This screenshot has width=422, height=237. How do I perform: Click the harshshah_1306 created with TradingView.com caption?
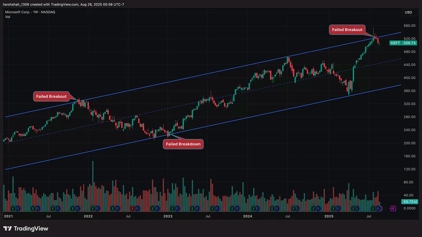coord(64,4)
